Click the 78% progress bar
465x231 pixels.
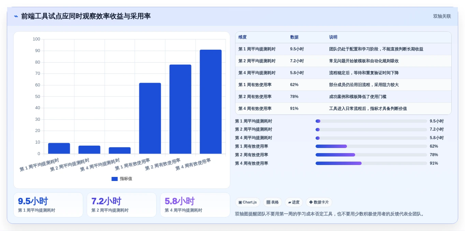click(x=371, y=155)
